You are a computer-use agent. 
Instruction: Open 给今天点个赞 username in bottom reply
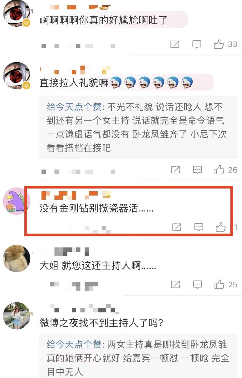point(74,344)
